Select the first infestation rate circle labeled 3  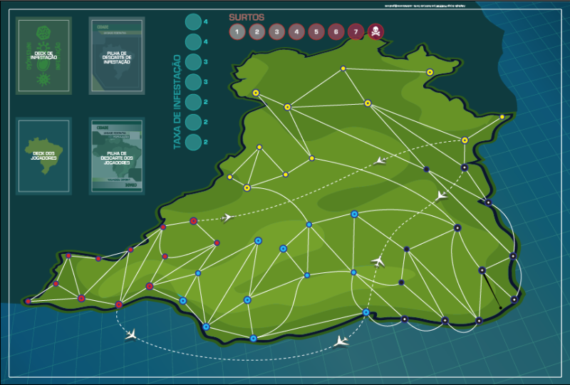pyautogui.click(x=193, y=62)
